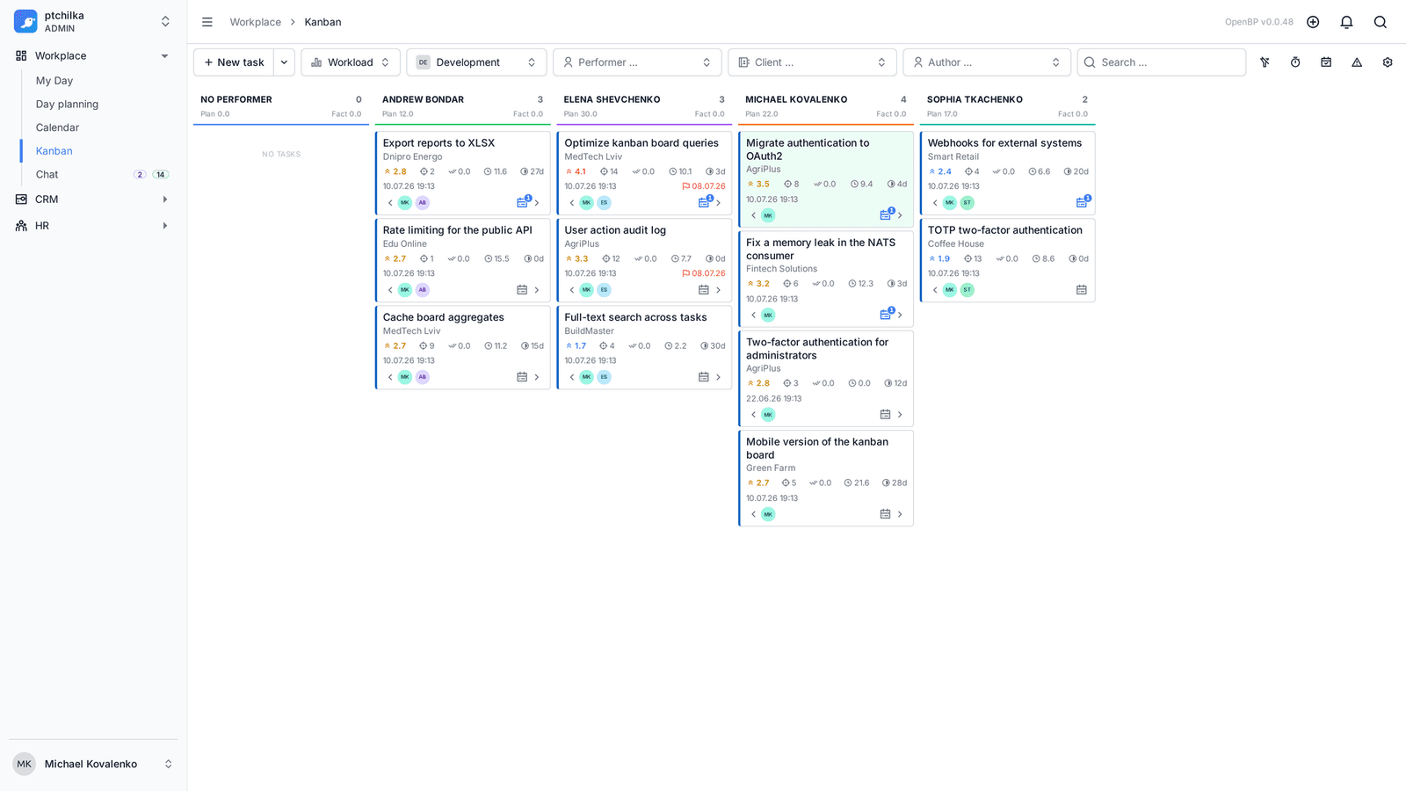Click the OpenBP v0.0.48 version label
1406x791 pixels.
point(1259,22)
